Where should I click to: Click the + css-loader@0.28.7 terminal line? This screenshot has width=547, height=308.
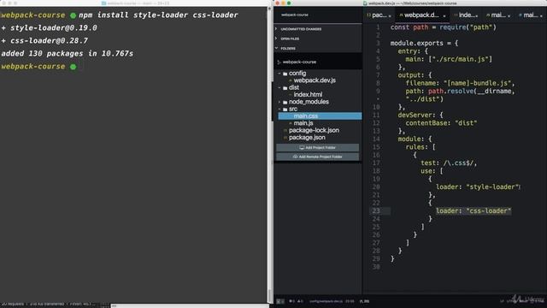[44, 41]
